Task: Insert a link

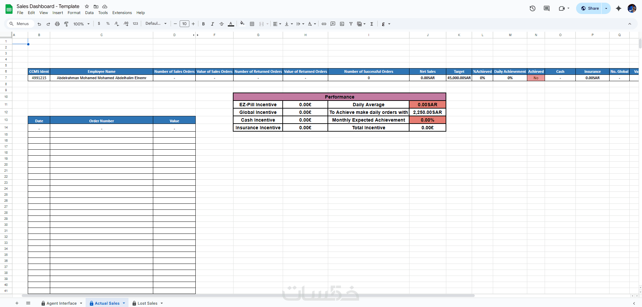Action: pos(324,24)
